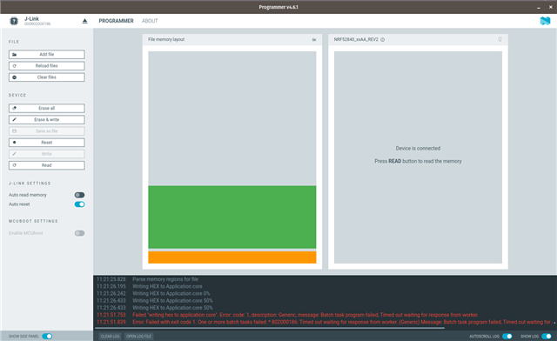
Task: Close the Programmer window
Action: [551, 7]
